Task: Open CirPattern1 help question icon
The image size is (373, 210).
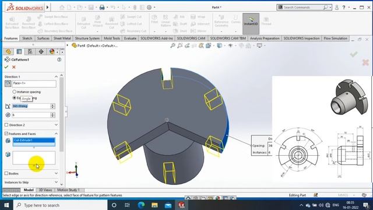Action: 59,60
